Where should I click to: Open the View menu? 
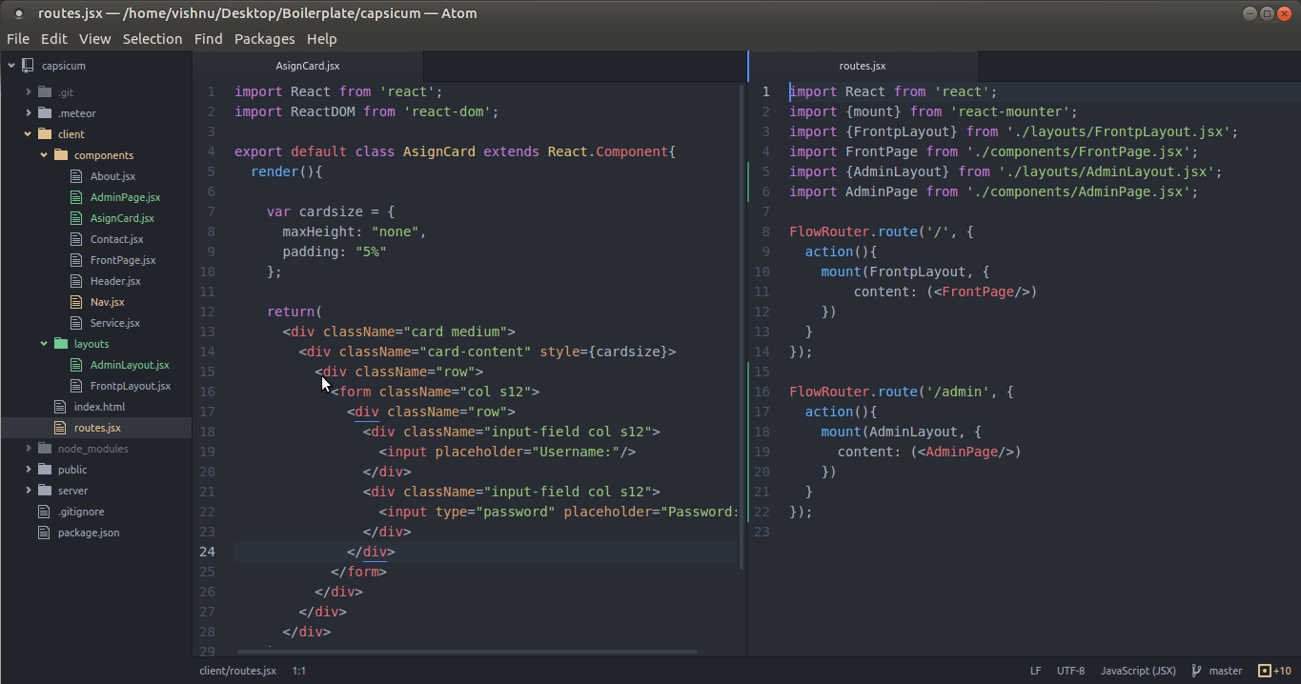(95, 39)
